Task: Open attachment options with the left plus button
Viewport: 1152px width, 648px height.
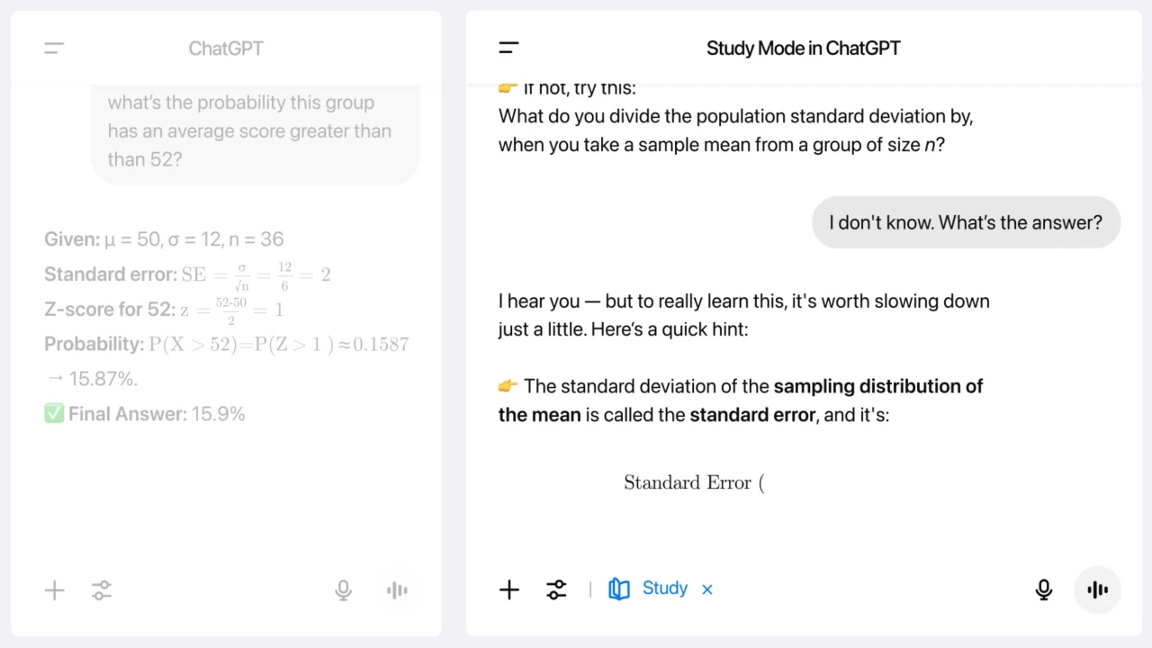Action: click(x=54, y=589)
